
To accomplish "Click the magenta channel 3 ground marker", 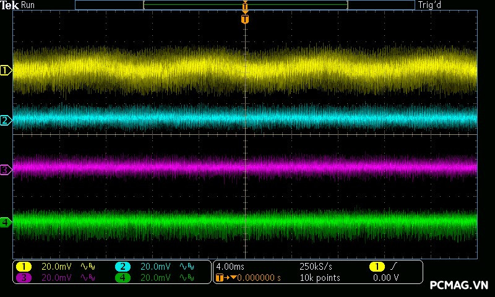I will [6, 170].
